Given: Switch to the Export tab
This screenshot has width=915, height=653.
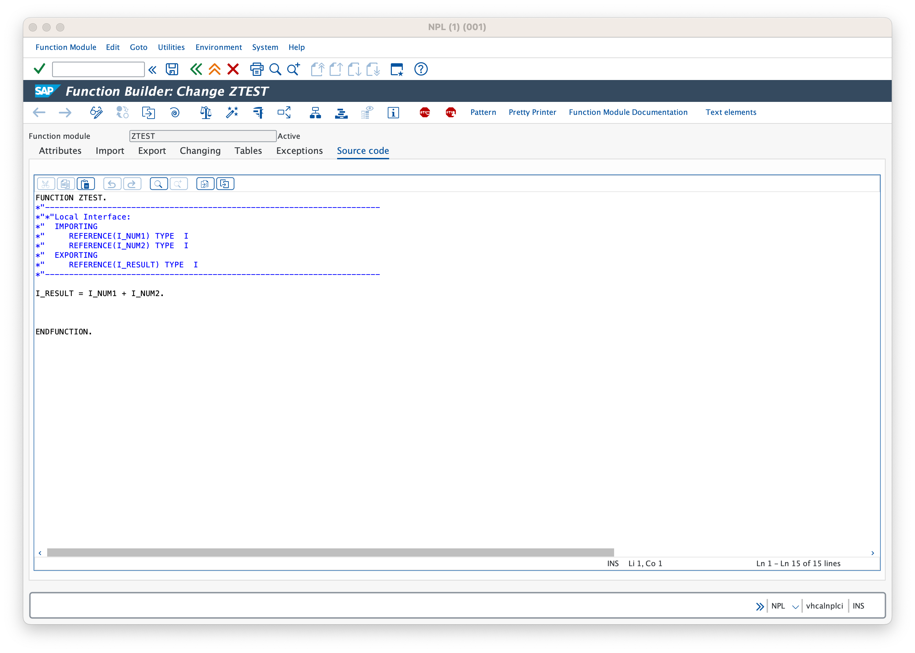Looking at the screenshot, I should click(152, 151).
